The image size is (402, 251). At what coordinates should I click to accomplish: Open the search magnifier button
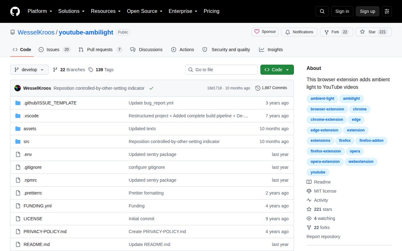click(x=322, y=11)
